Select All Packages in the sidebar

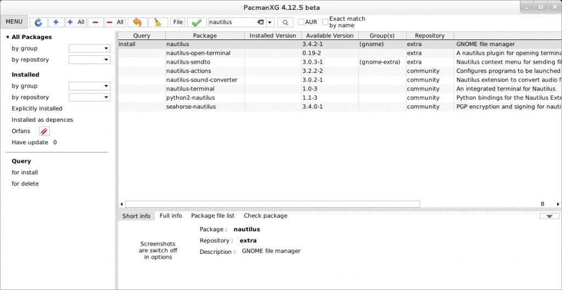tap(31, 37)
